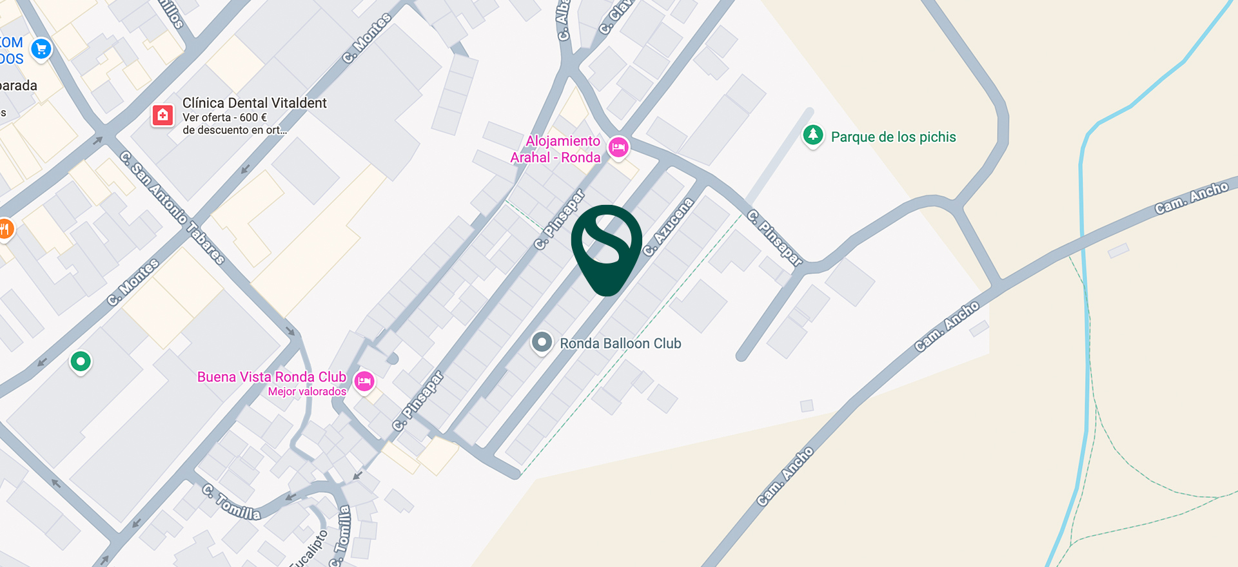The image size is (1238, 567).
Task: Select the orange restaurant marker at left edge
Action: click(4, 229)
